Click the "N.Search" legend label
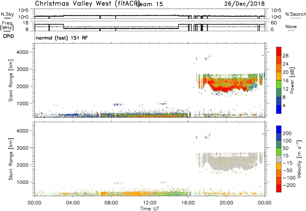The image size is (306, 211). (295, 14)
